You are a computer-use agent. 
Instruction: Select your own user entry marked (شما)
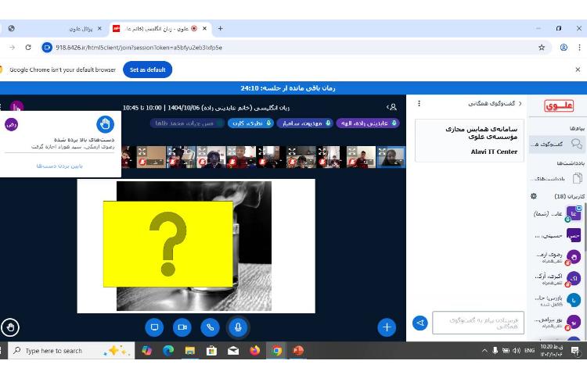click(x=557, y=213)
